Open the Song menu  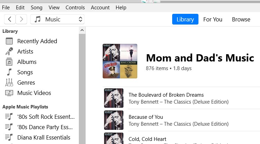(37, 8)
